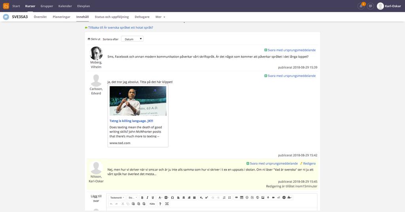Insert a math formula with square root icon
Screen dimensions: 405x212
(x=278, y=197)
